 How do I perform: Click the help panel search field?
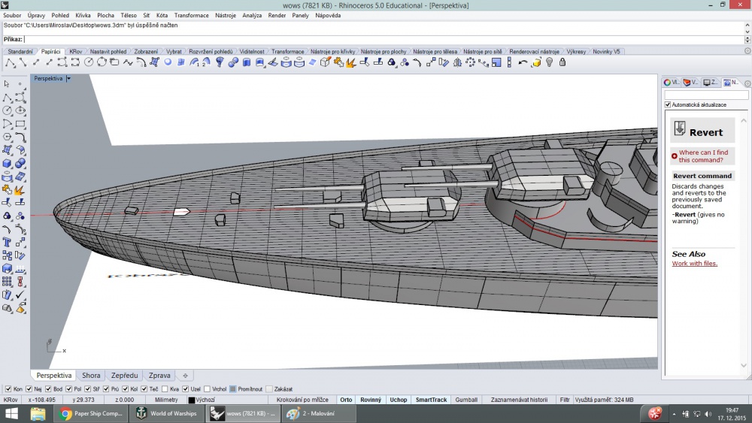click(706, 95)
